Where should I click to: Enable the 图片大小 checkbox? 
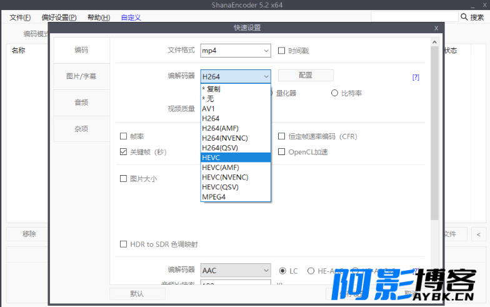click(124, 179)
